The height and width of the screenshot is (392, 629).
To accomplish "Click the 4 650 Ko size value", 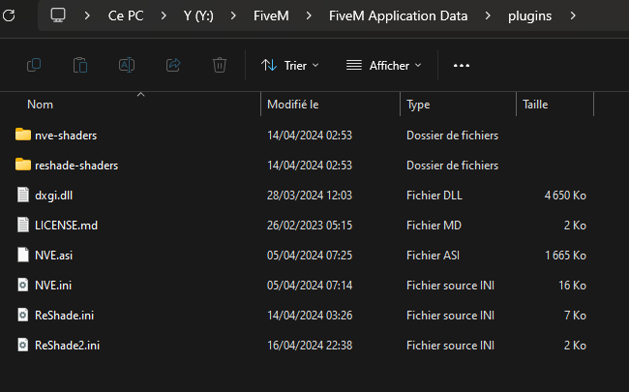I will (565, 196).
